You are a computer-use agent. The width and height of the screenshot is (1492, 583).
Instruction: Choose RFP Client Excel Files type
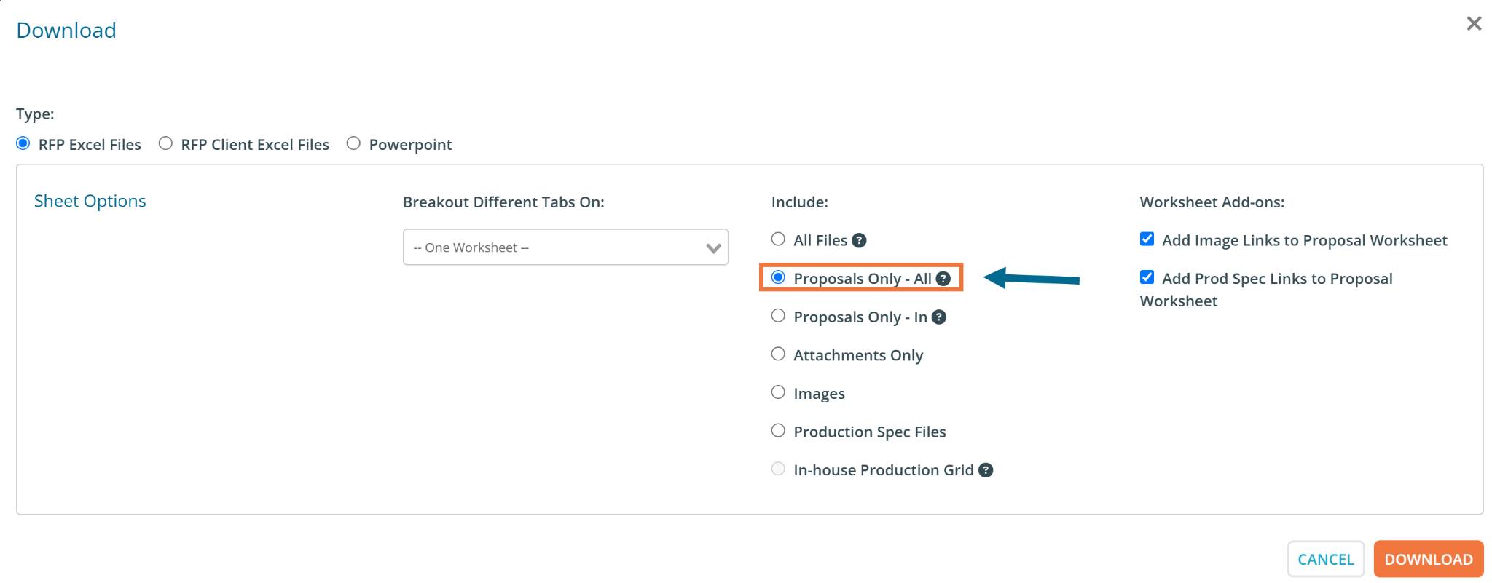[166, 143]
